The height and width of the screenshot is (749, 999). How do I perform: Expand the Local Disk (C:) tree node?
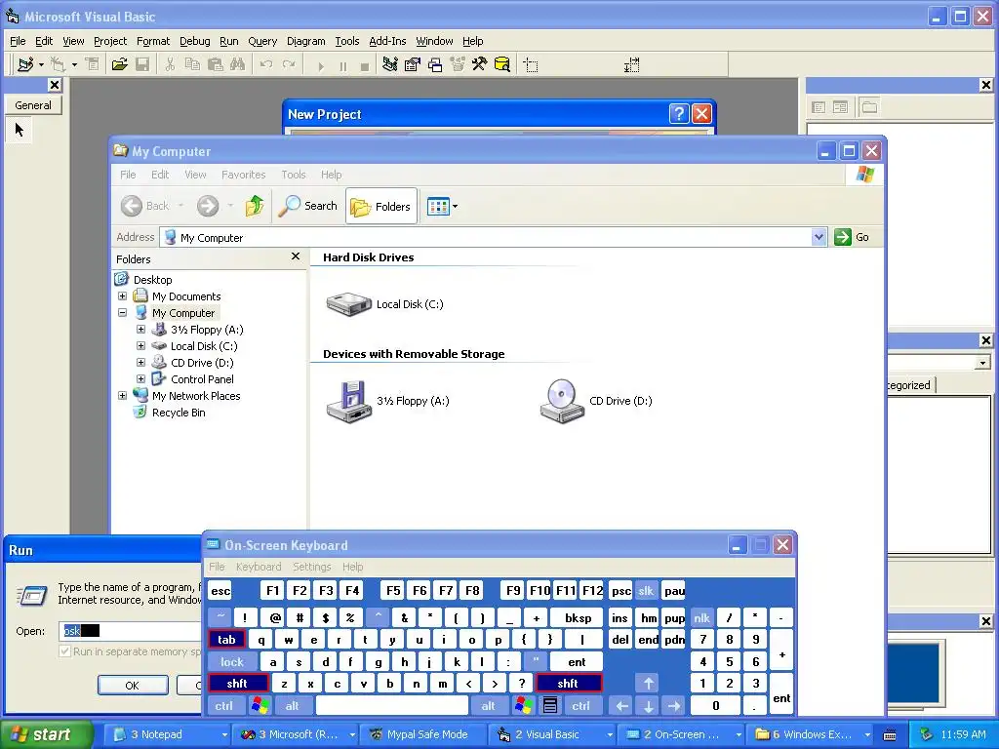(140, 346)
